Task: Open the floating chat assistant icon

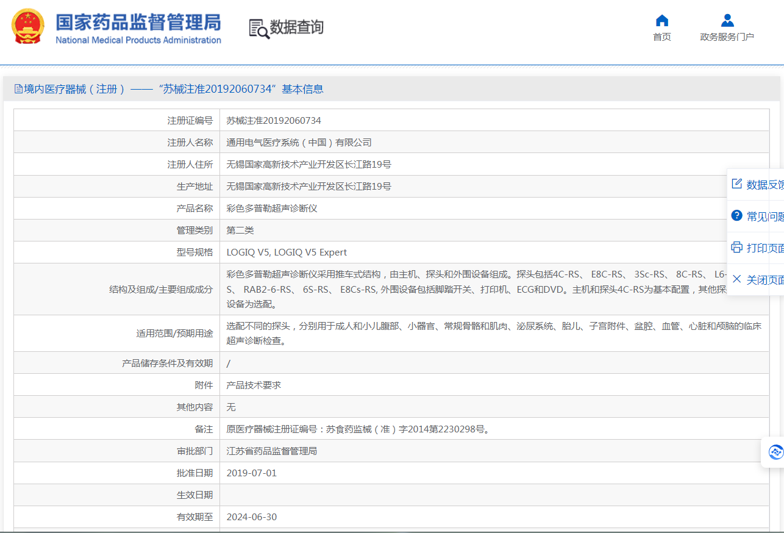Action: click(775, 452)
